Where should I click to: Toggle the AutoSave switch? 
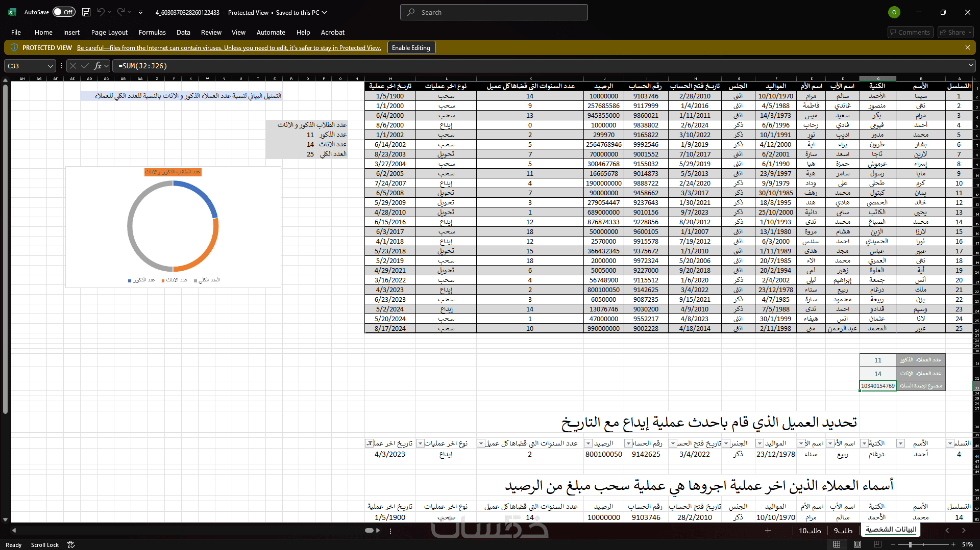64,12
